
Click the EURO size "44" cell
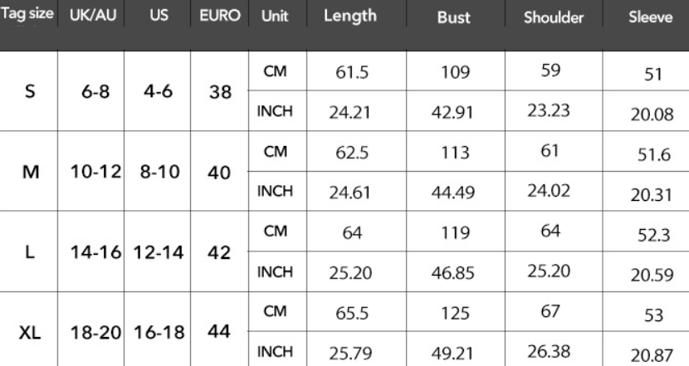pos(219,331)
